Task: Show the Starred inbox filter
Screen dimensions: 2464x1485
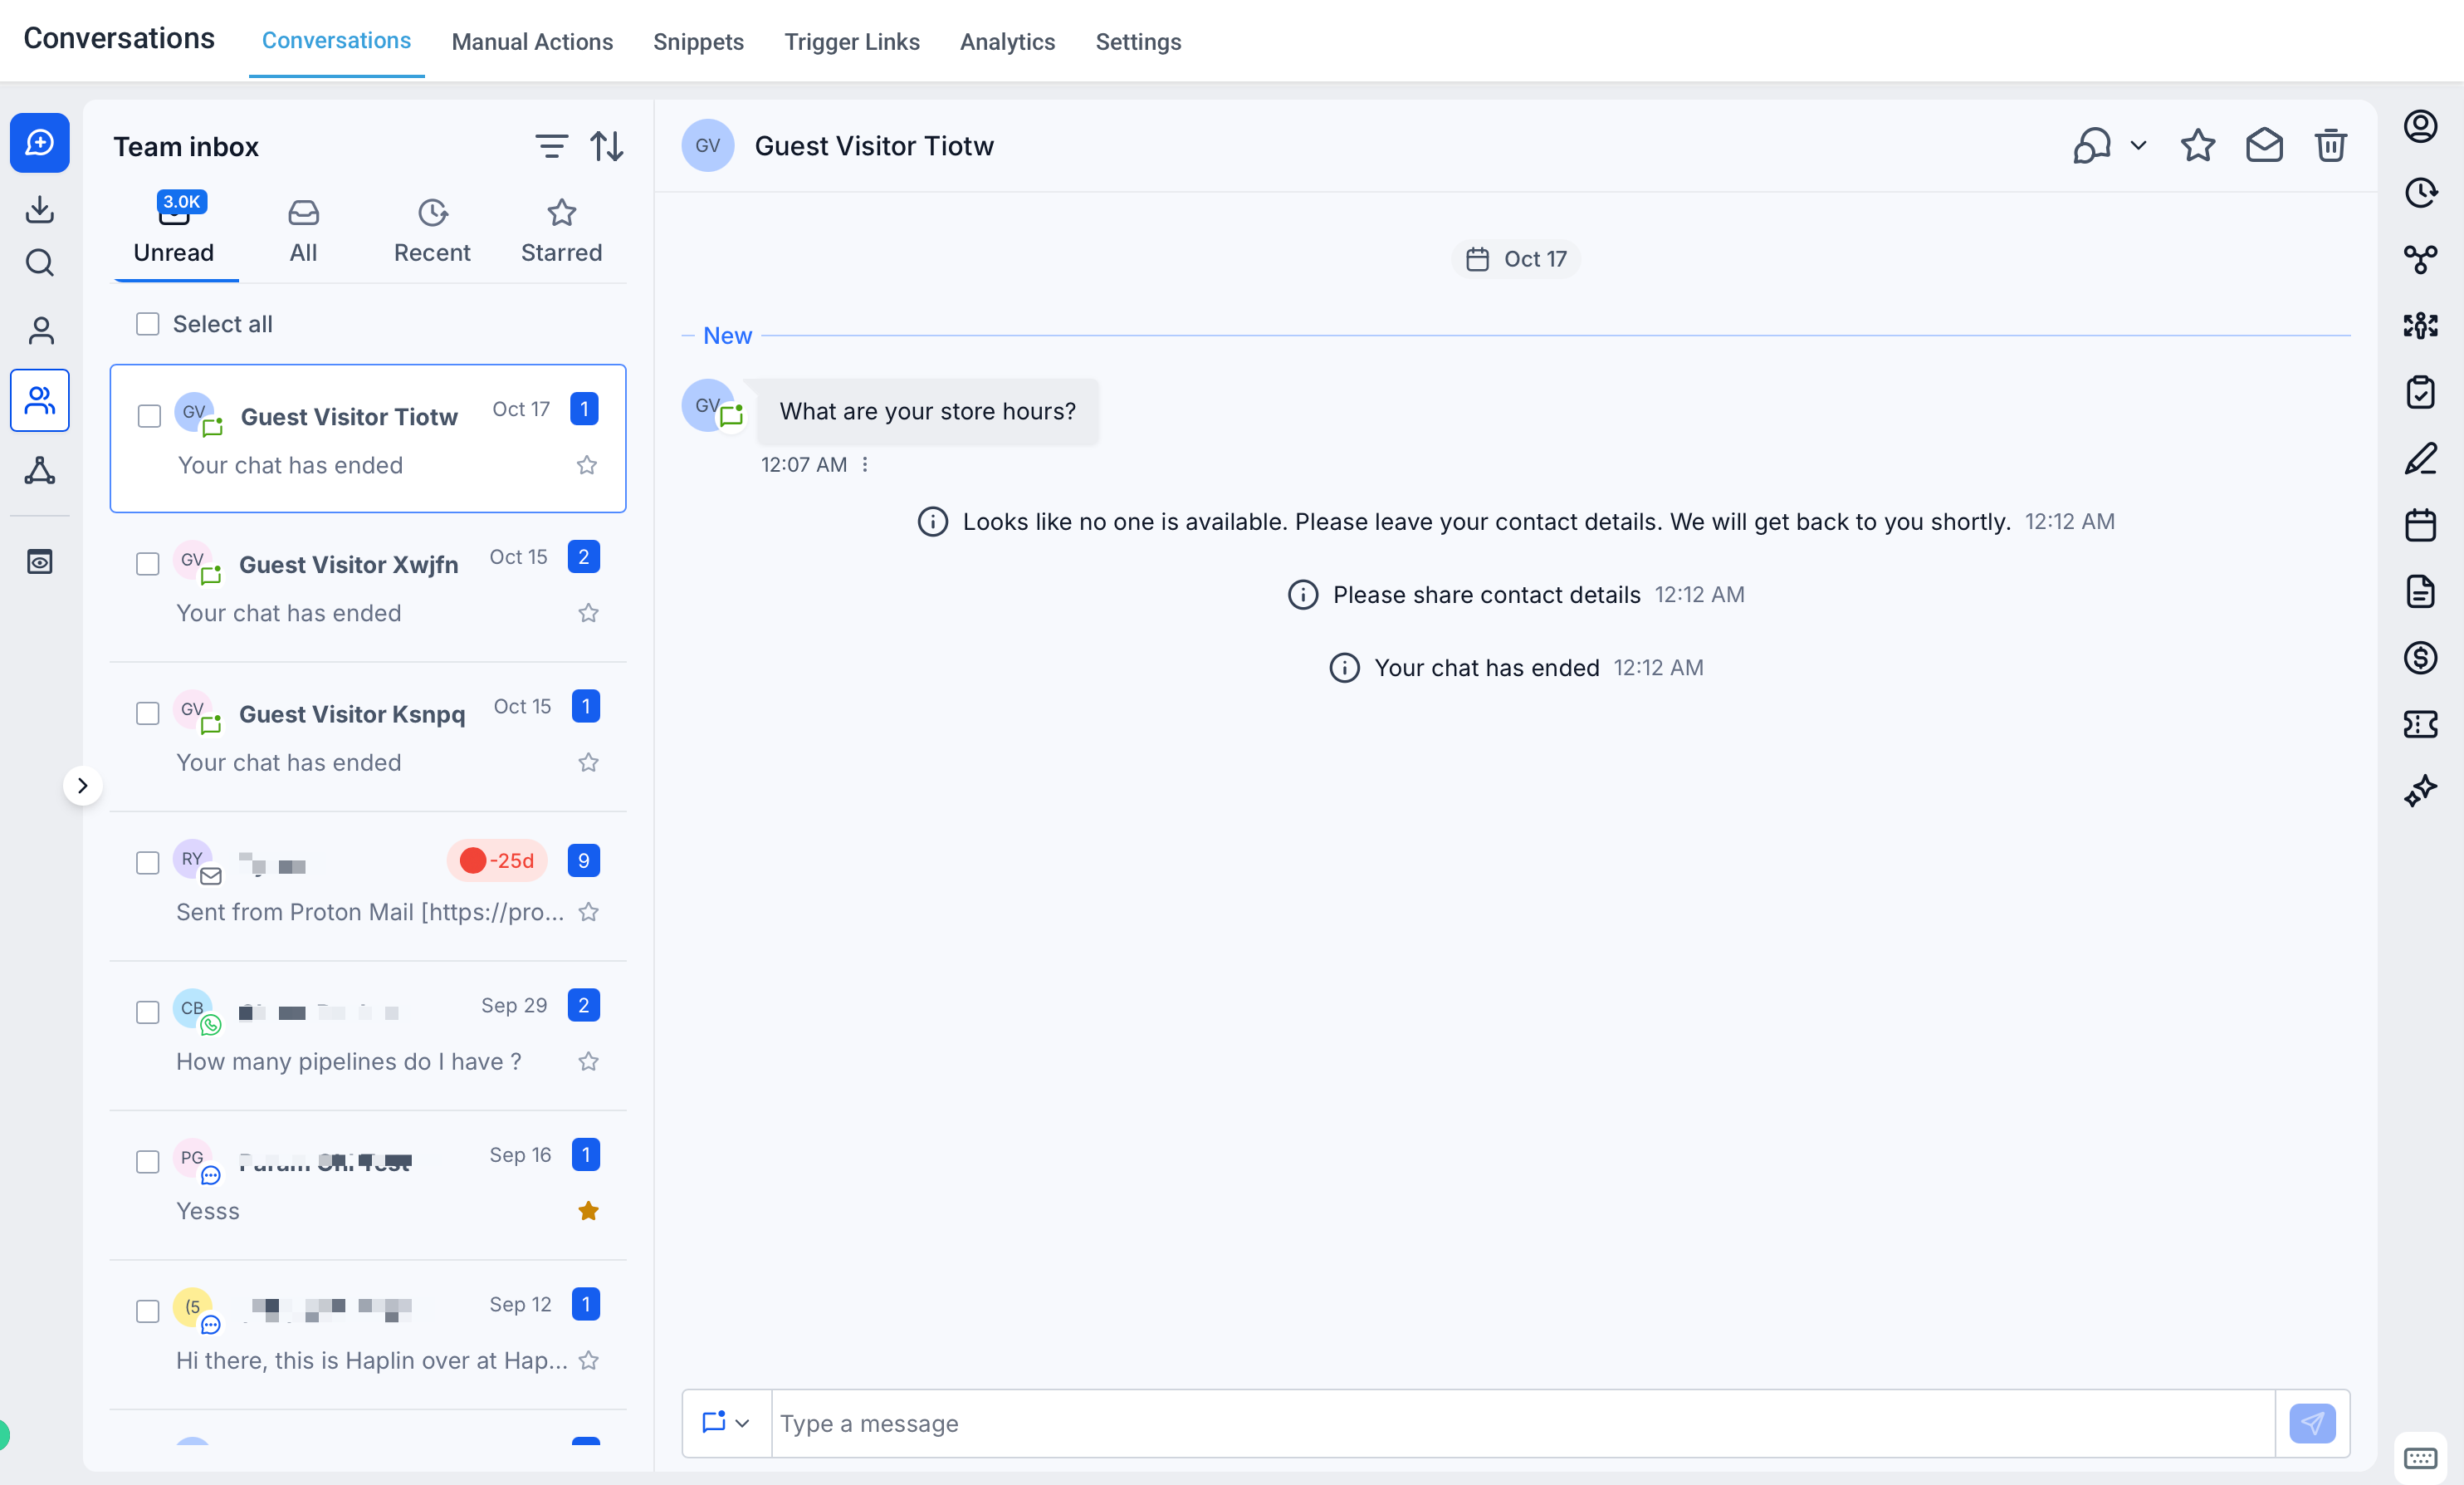Action: pyautogui.click(x=561, y=233)
